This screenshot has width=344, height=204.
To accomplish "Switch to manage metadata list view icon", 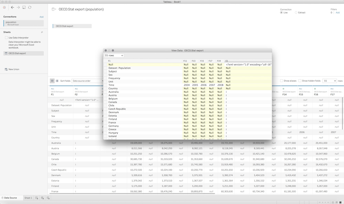I will click(57, 81).
